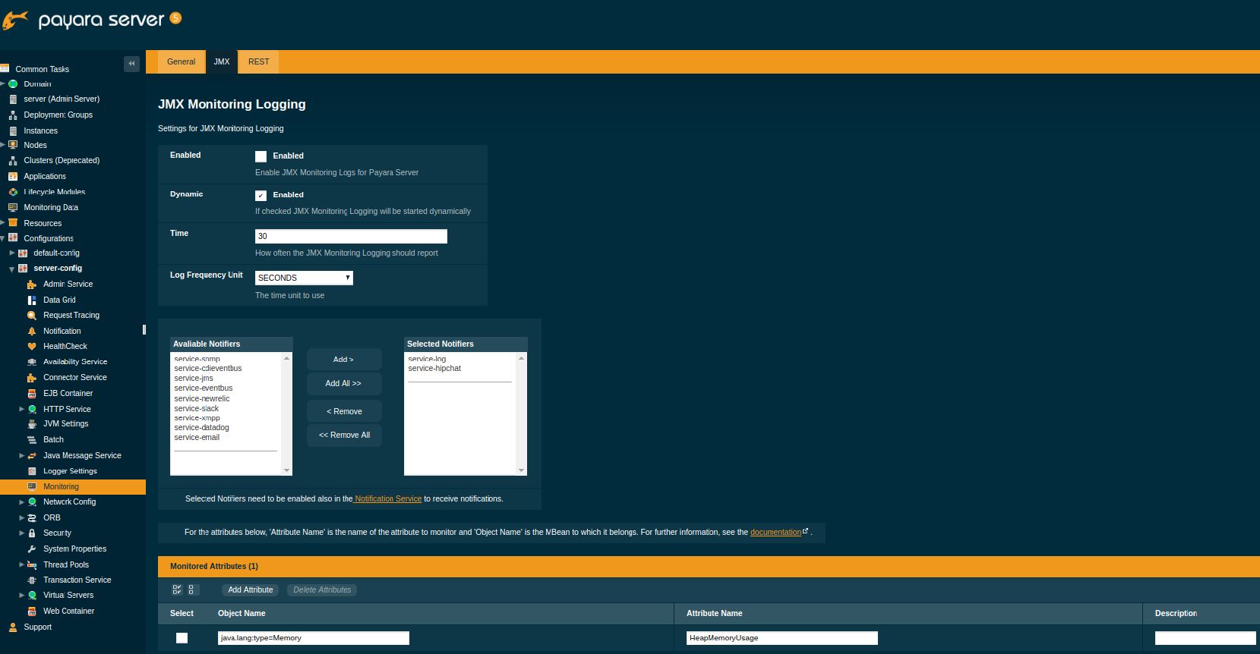Click the << Remove All button
Image resolution: width=1260 pixels, height=654 pixels.
344,435
